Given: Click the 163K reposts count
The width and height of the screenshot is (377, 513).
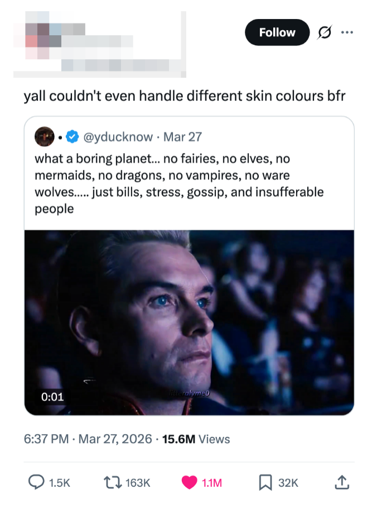Looking at the screenshot, I should click(x=137, y=483).
